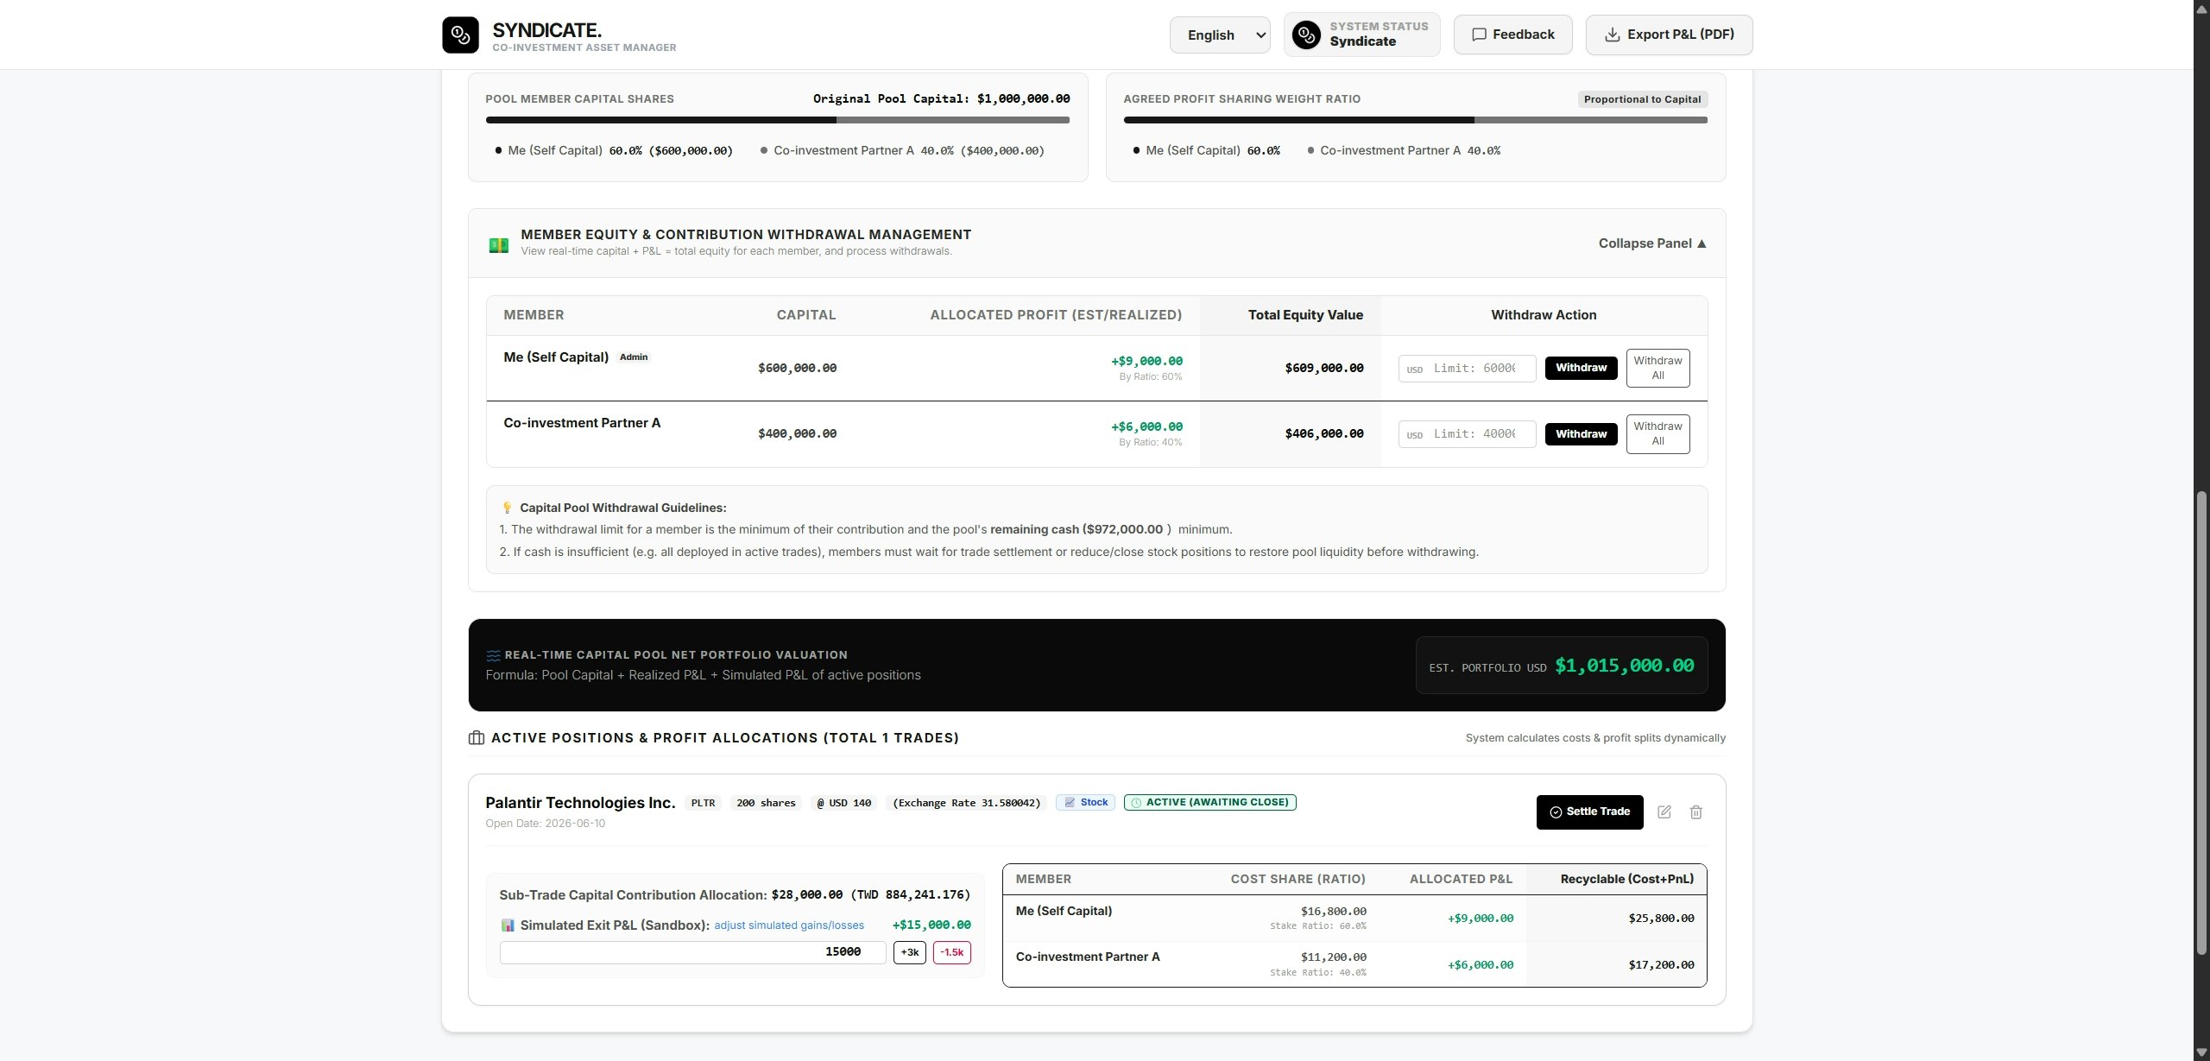Open the Feedback button
The height and width of the screenshot is (1061, 2210).
[1512, 35]
